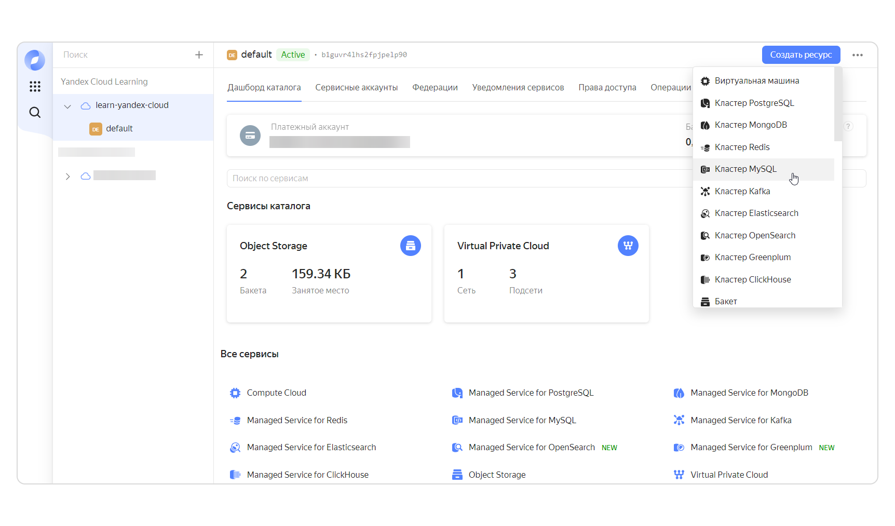Click the sidebar Поиск search field

tap(125, 55)
